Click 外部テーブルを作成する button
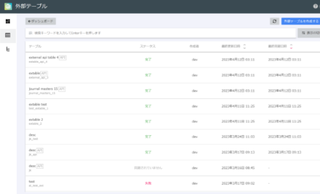320x194 pixels. [x=301, y=21]
